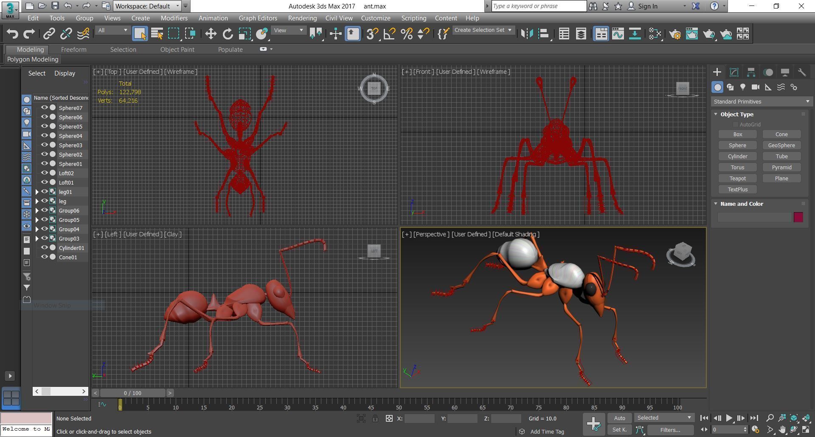Hide the Cylinder01 object via eye
This screenshot has height=437, width=815.
[44, 248]
